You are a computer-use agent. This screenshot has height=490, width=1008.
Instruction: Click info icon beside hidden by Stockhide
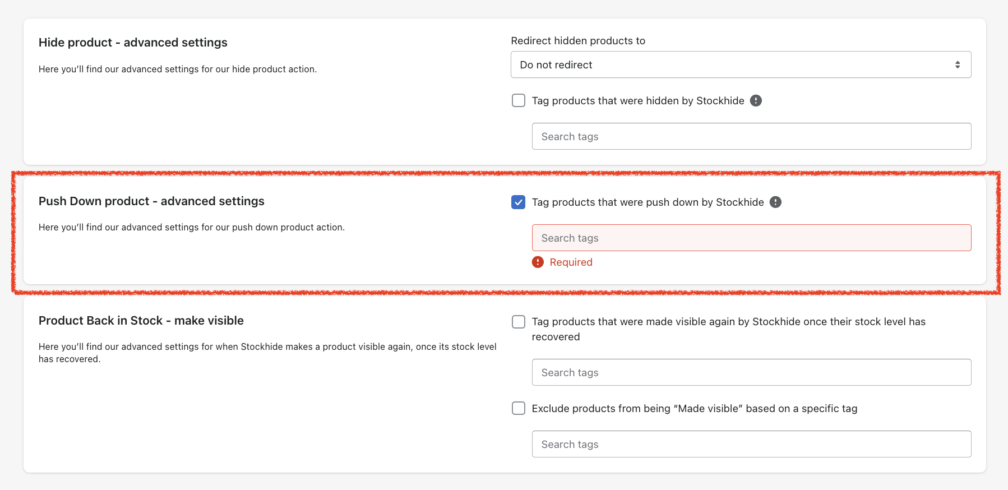[x=756, y=100]
